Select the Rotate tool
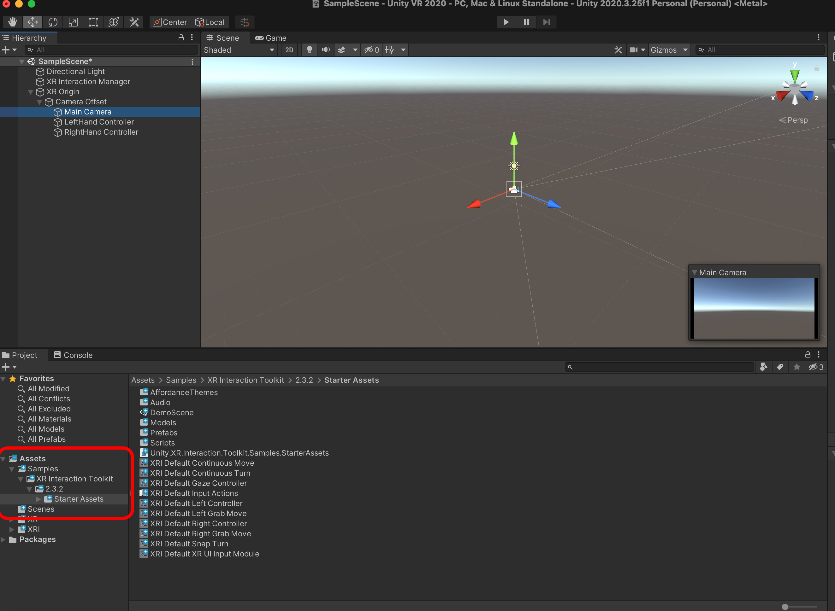835x611 pixels. pos(53,22)
